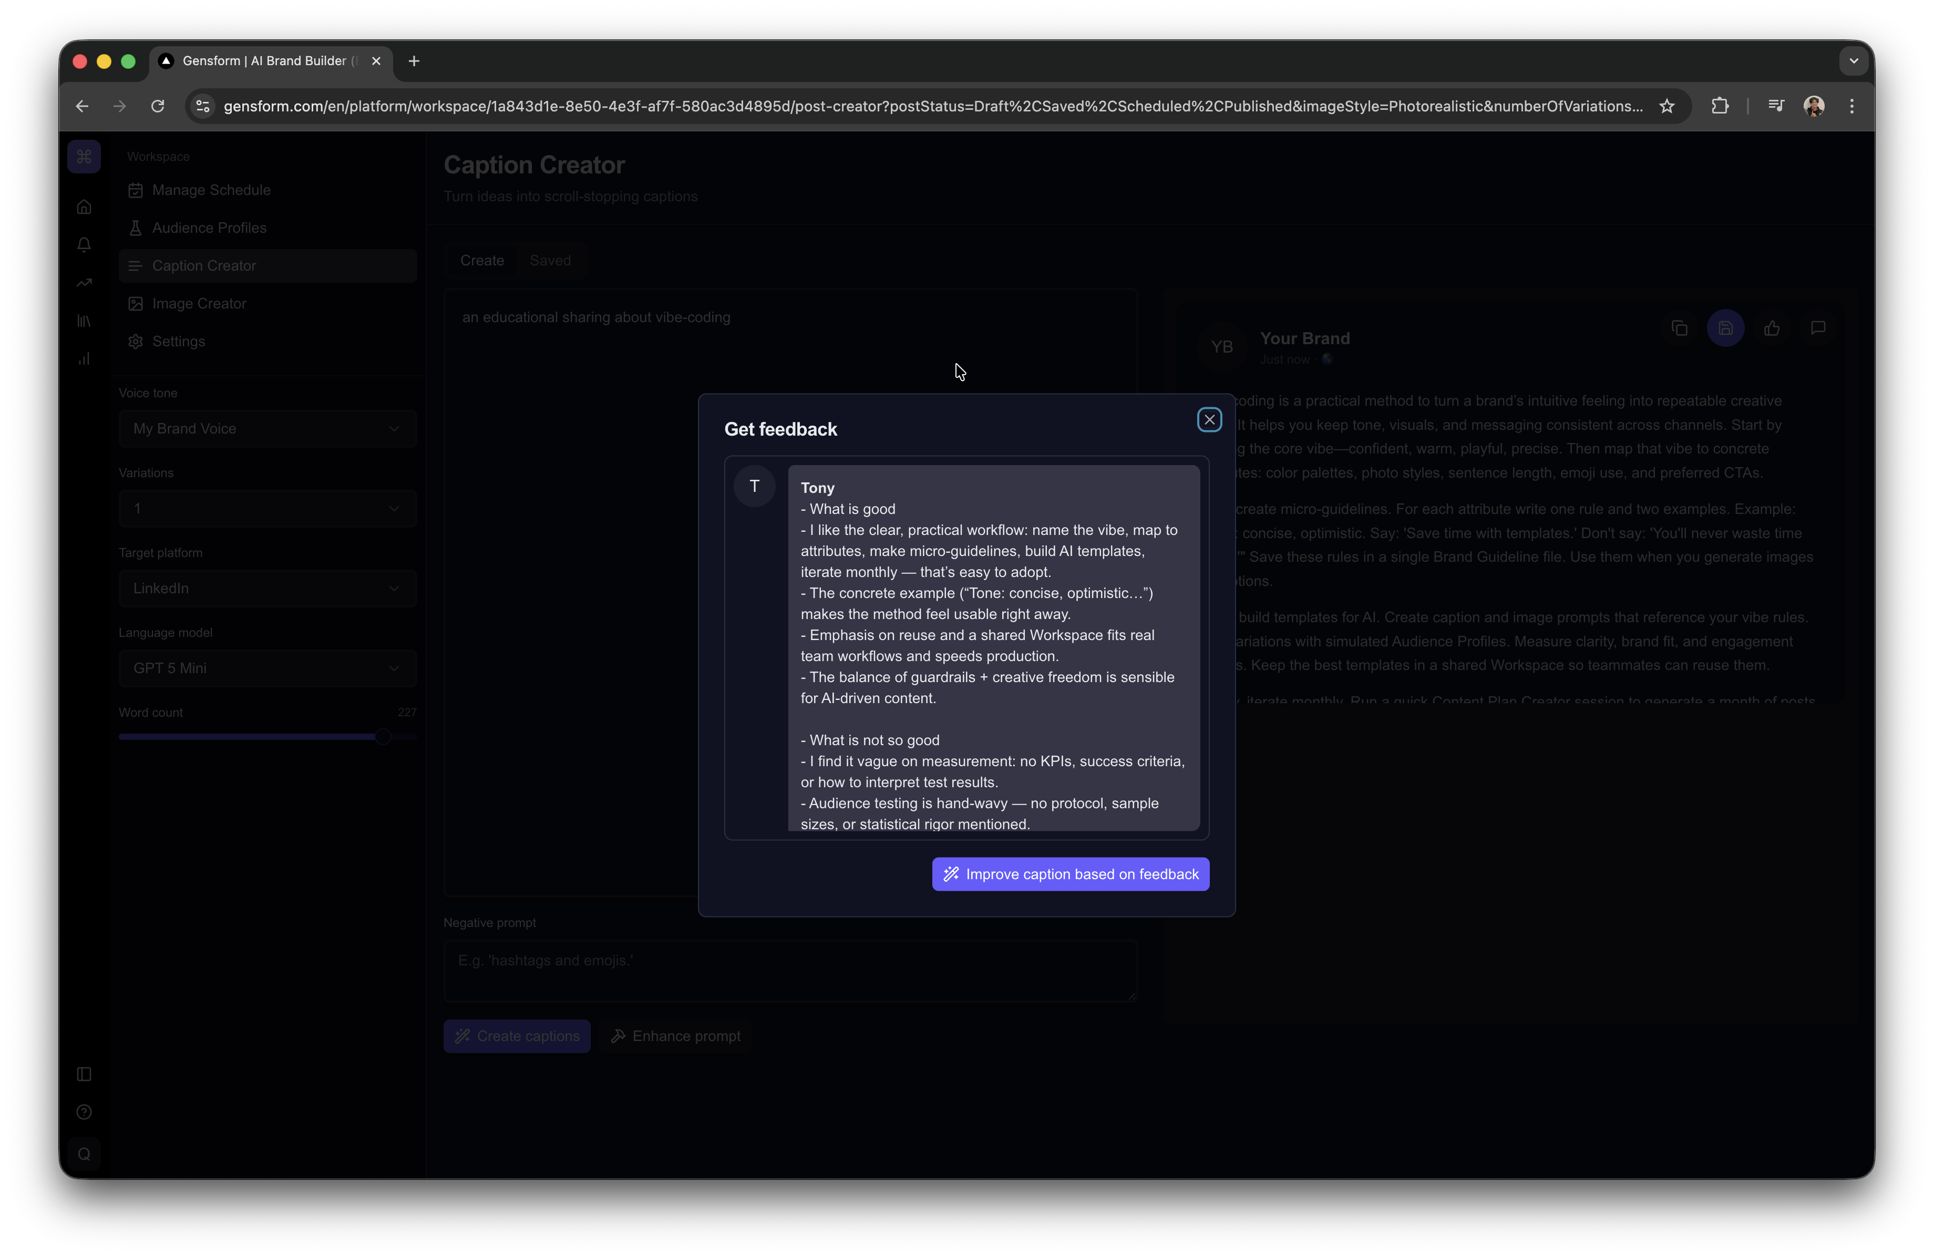1934x1257 pixels.
Task: Open the help question-mark icon at bottom
Action: [x=84, y=1112]
